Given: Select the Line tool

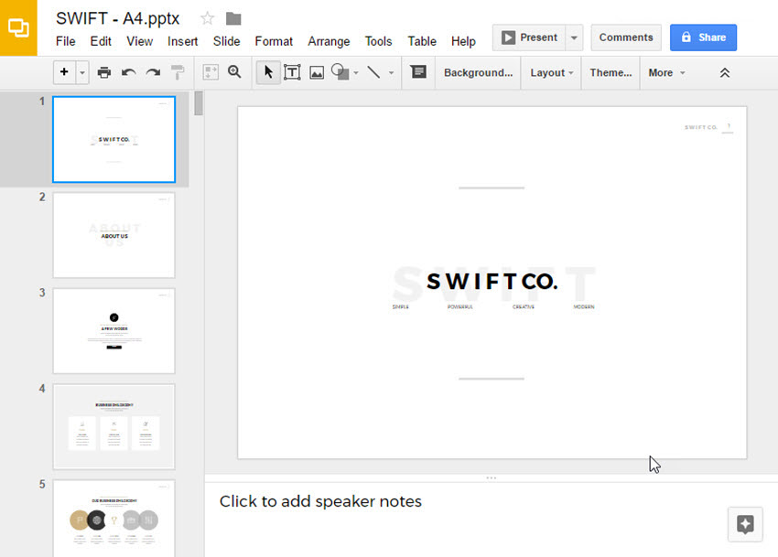Looking at the screenshot, I should coord(377,71).
